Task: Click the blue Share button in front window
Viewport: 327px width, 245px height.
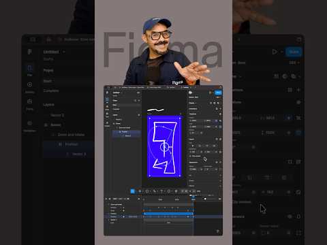Action: (x=218, y=93)
